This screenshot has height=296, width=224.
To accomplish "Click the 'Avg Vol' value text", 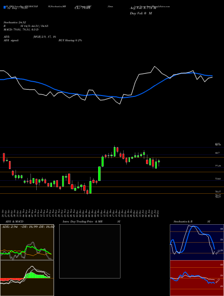I will click(143, 9).
